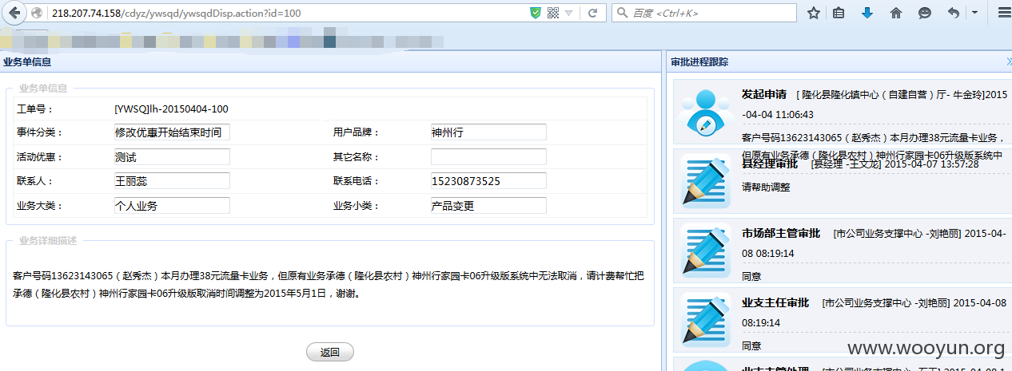Image resolution: width=1012 pixels, height=371 pixels.
Task: Click the chat smiley toolbar icon
Action: click(925, 13)
